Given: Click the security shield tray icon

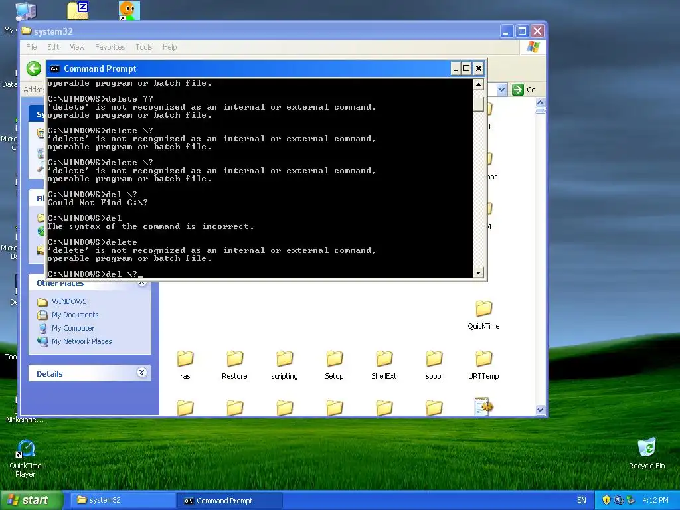Looking at the screenshot, I should click(606, 500).
